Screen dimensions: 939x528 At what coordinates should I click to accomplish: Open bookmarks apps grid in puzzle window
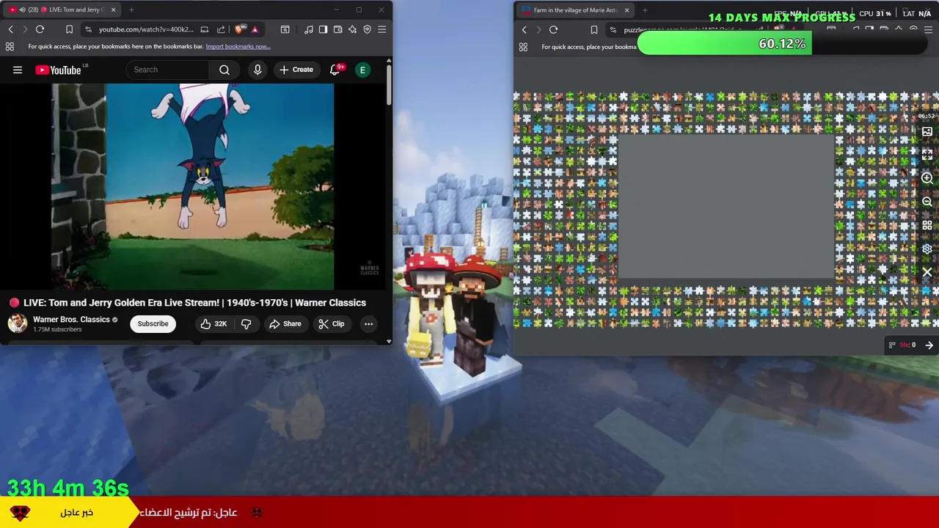[523, 47]
